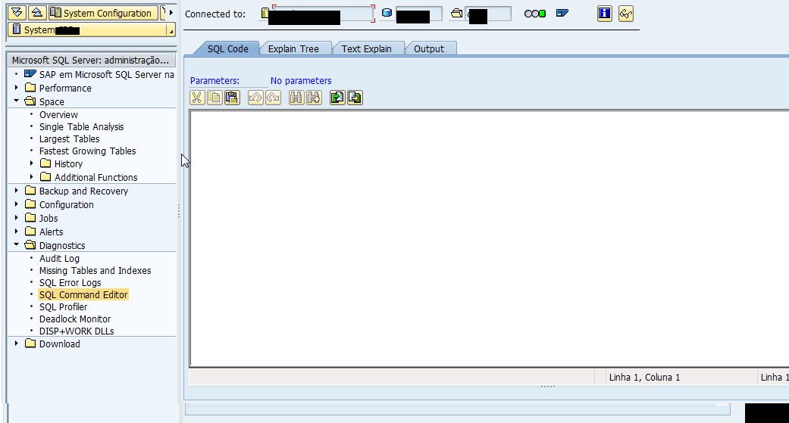Open the System Configuration button
Image resolution: width=789 pixels, height=423 pixels.
click(103, 13)
